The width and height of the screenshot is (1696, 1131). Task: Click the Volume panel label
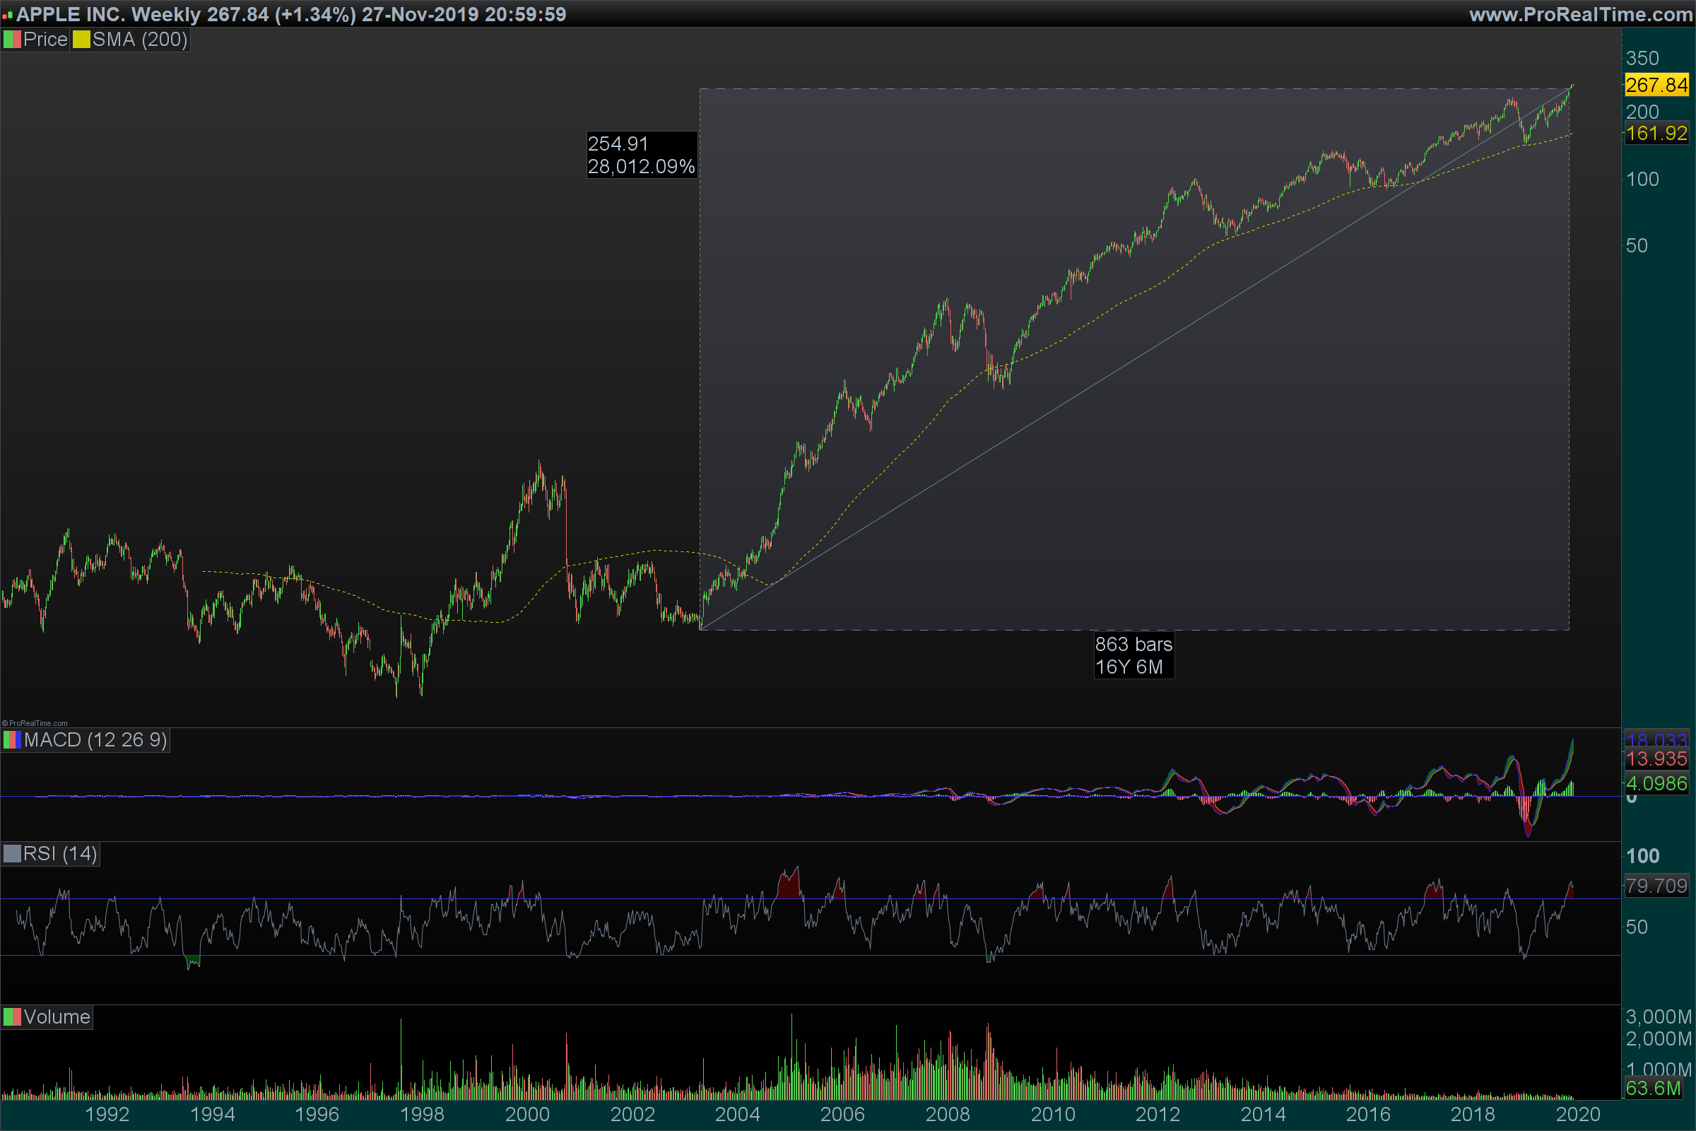[57, 1017]
